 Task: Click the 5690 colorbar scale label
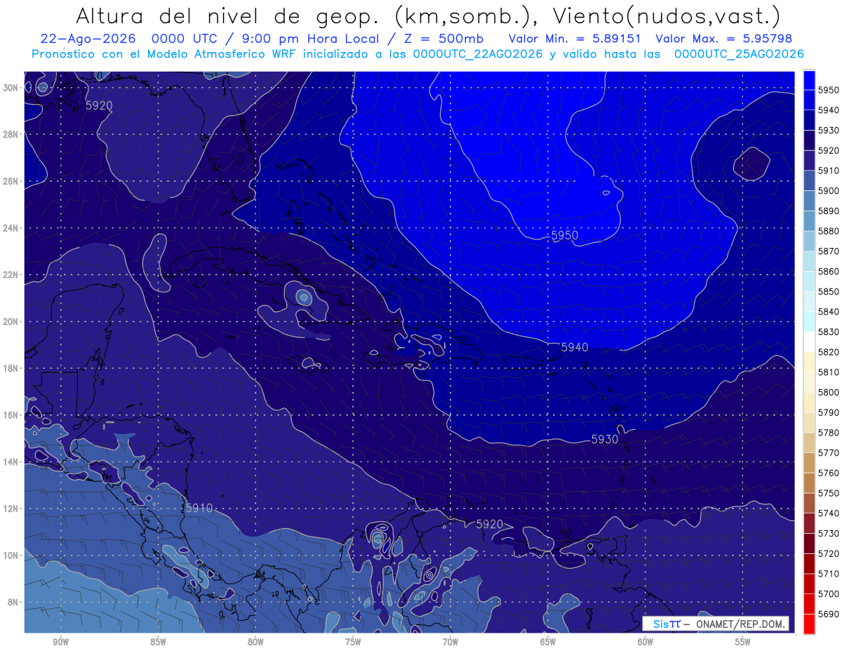point(828,614)
